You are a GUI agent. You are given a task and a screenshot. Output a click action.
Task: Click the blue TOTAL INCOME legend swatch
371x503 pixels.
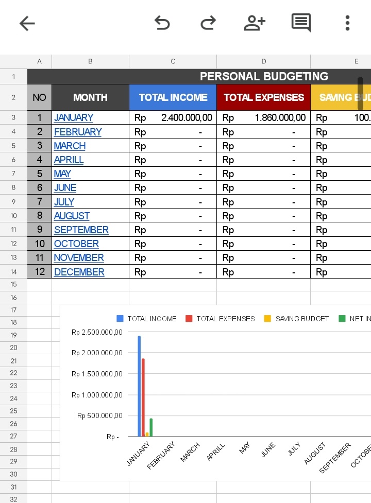coord(120,318)
